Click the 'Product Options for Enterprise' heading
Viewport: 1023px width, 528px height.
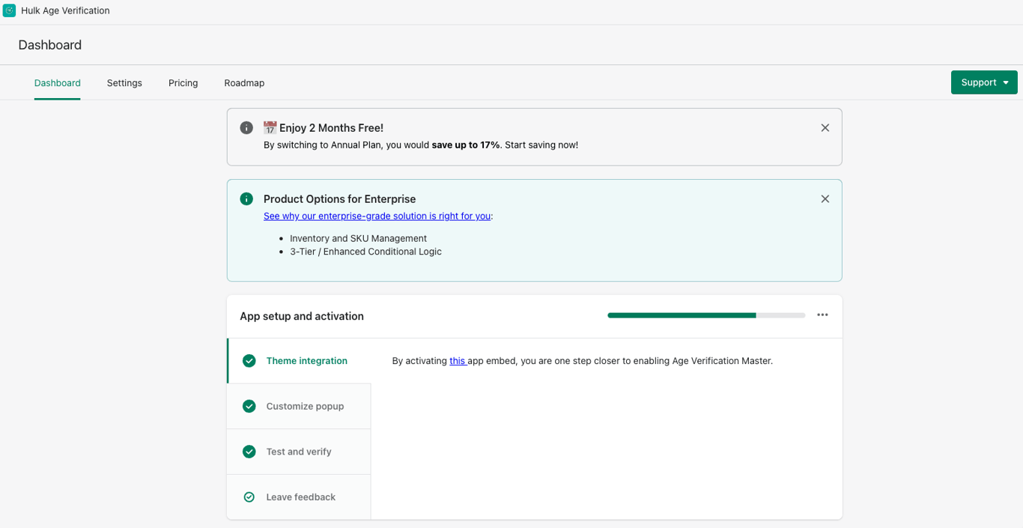coord(339,199)
